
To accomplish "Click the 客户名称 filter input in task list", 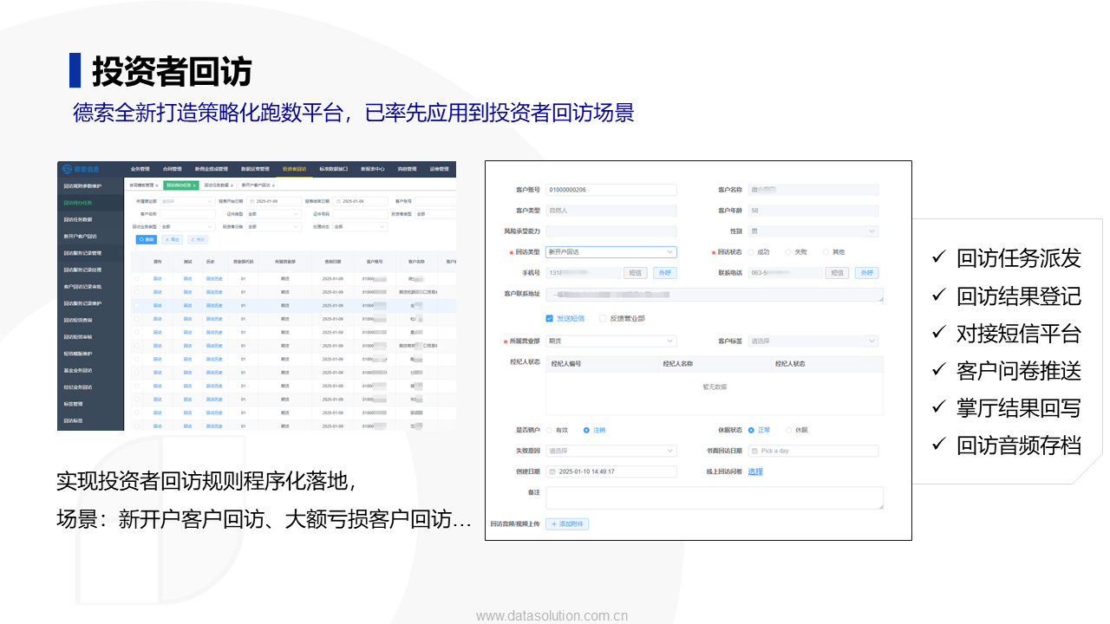I will pos(187,214).
